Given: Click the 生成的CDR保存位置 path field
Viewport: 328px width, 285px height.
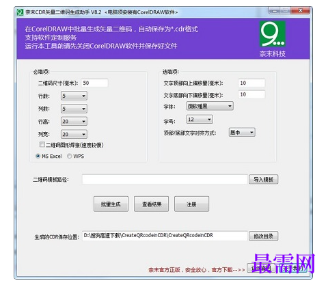Looking at the screenshot, I should pos(165,236).
